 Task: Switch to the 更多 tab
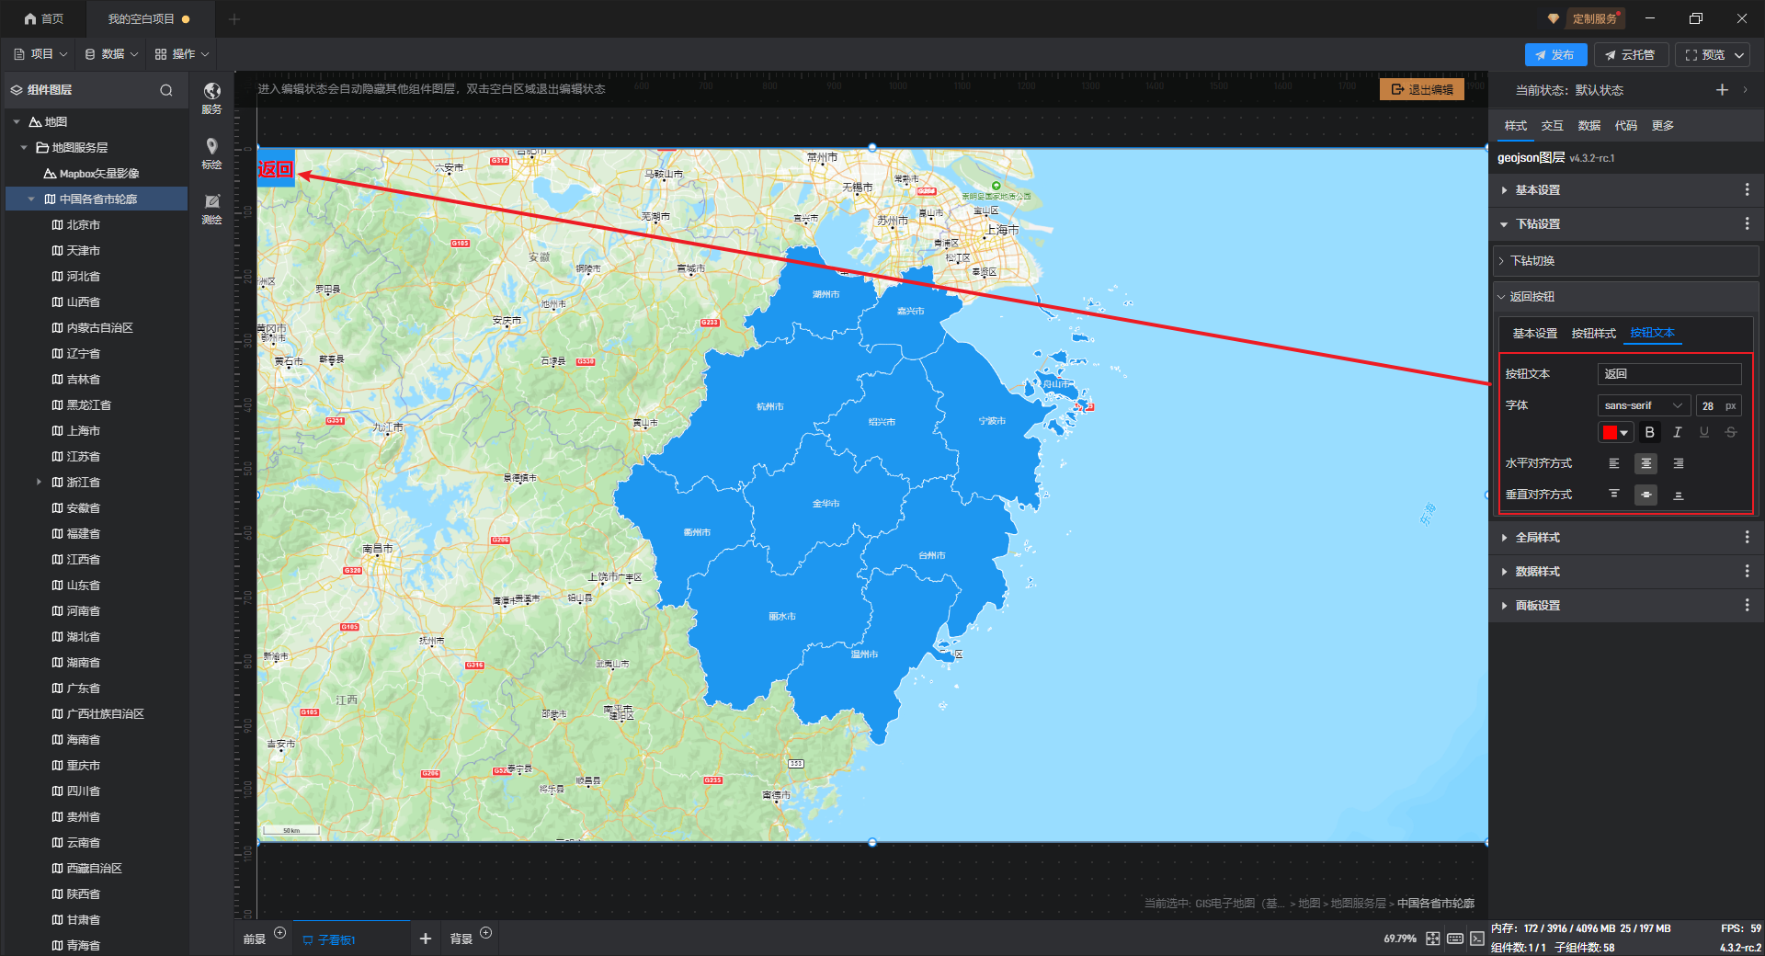1663,126
